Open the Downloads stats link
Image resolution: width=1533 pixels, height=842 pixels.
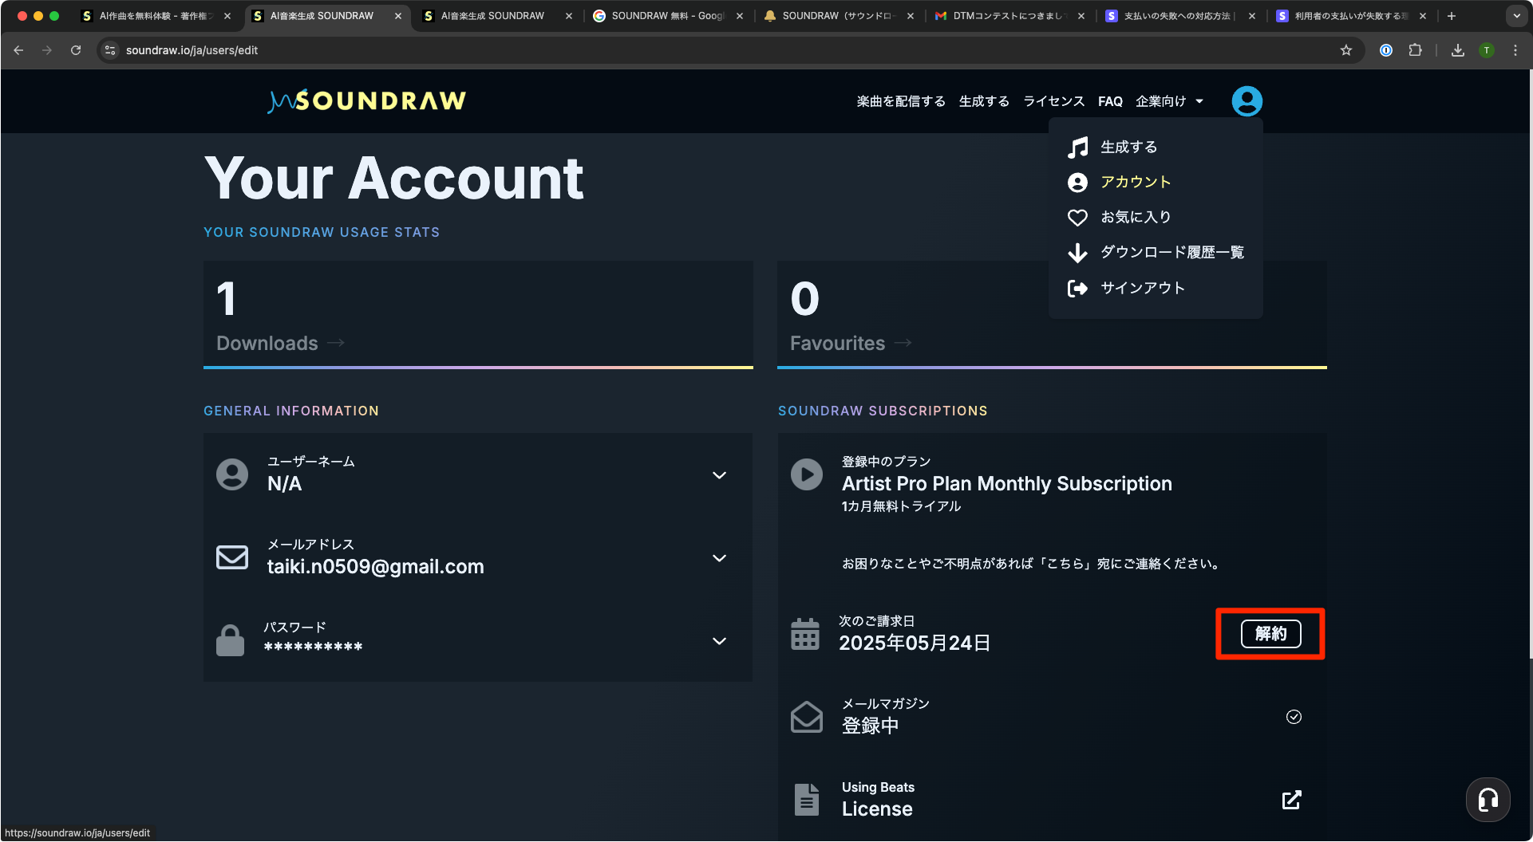pyautogui.click(x=280, y=343)
